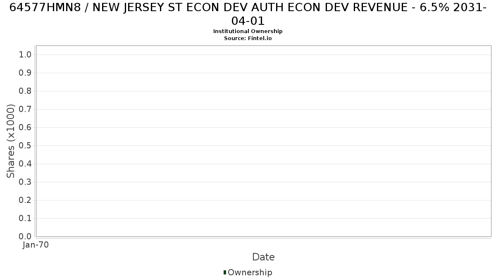Click the empty chart plot area
This screenshot has width=496, height=279.
pyautogui.click(x=263, y=141)
